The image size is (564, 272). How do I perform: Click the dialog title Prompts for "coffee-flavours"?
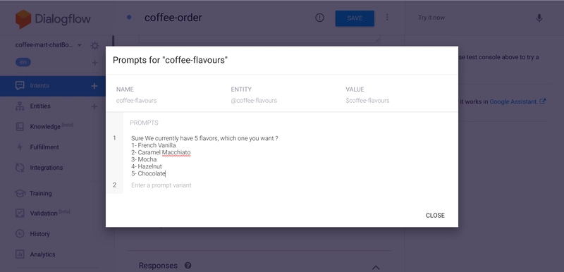tap(171, 60)
